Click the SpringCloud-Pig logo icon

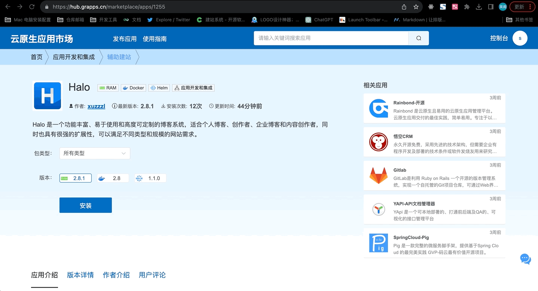click(x=378, y=243)
